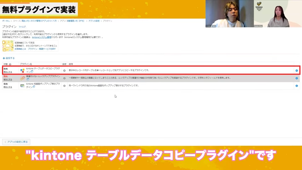302x170 pixels.
Task: Open the kintoneシステム管理 link
Action: tap(42, 37)
